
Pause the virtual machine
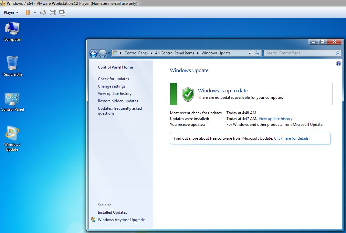[x=28, y=13]
